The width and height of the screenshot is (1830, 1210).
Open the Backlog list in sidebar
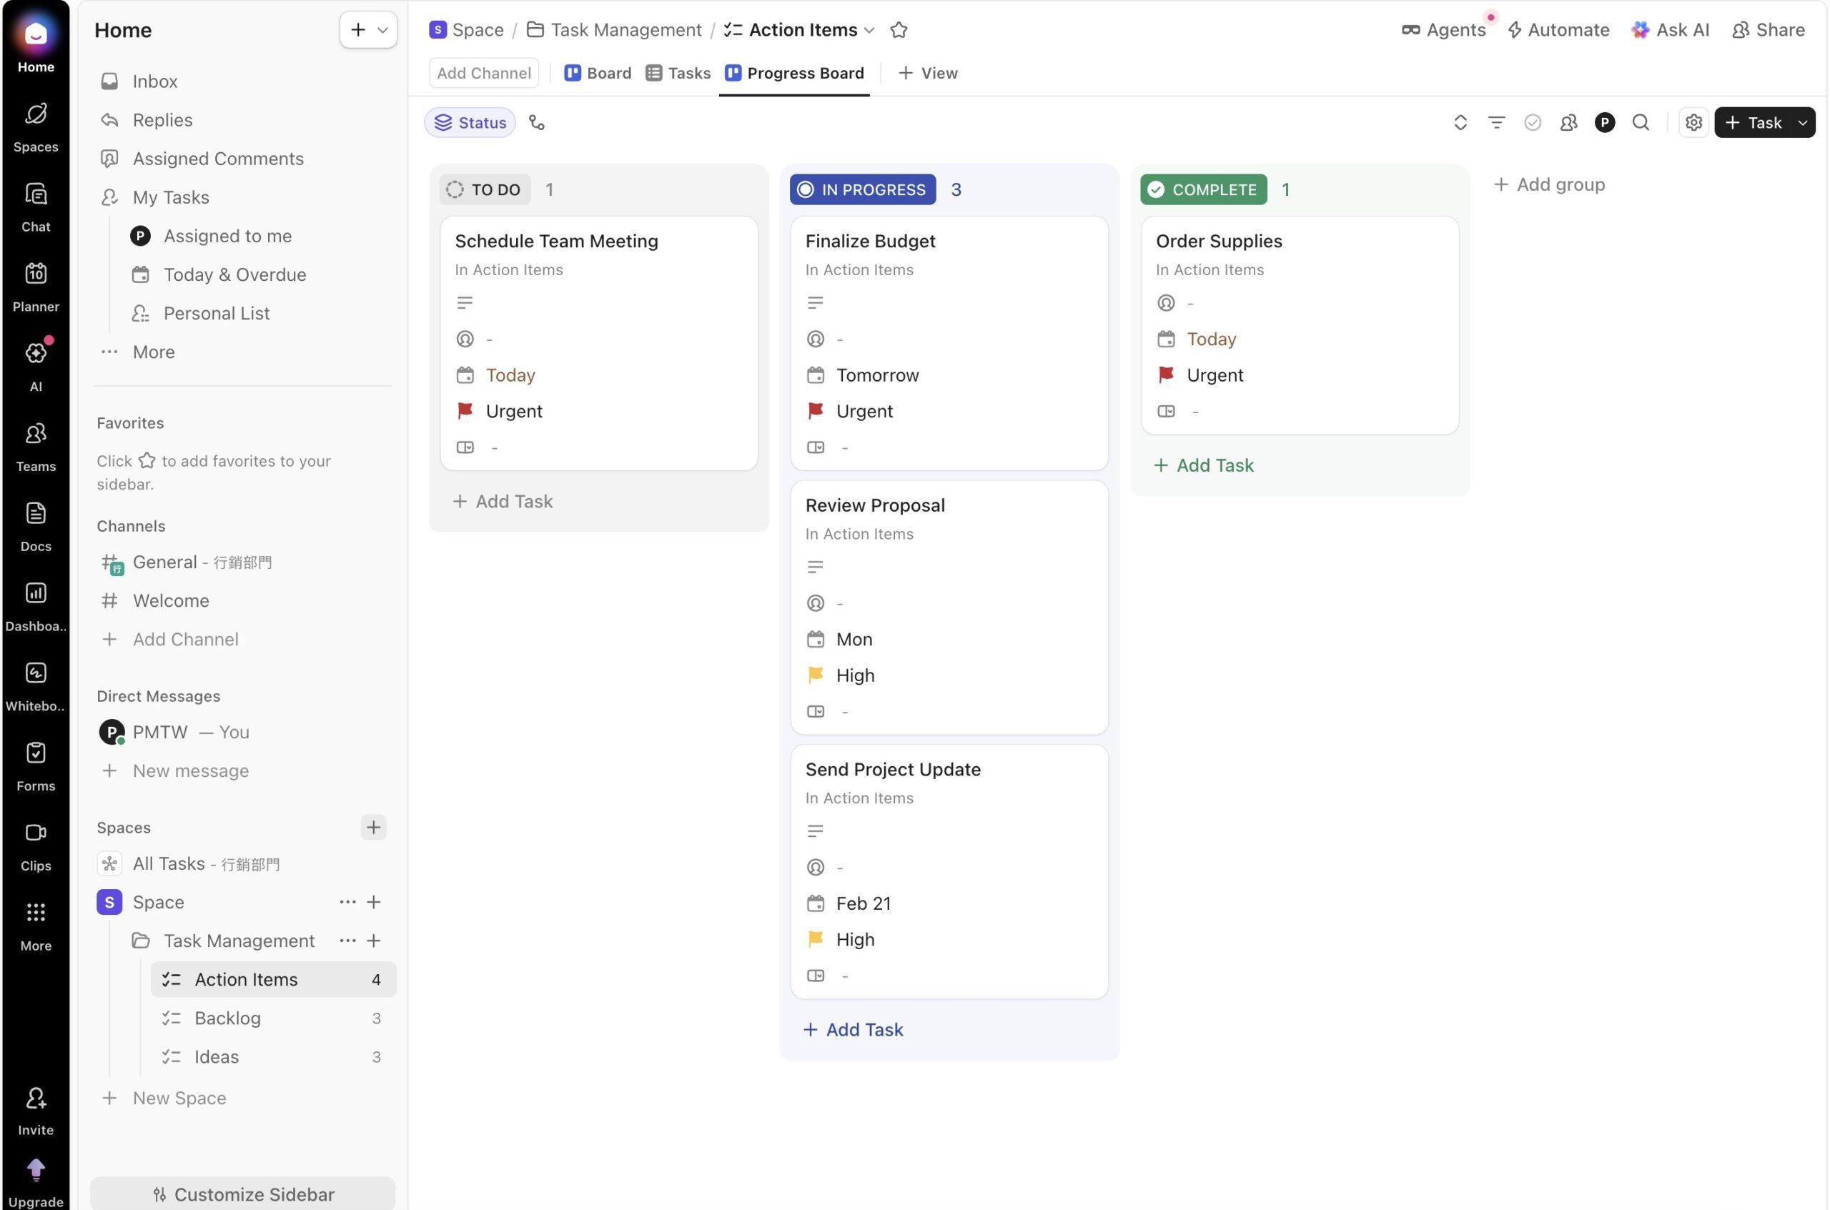228,1017
